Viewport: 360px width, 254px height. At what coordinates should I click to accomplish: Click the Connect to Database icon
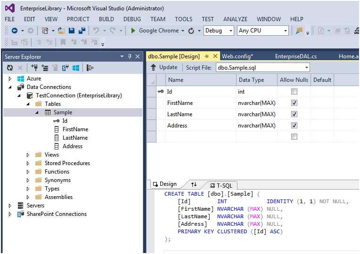pos(34,68)
